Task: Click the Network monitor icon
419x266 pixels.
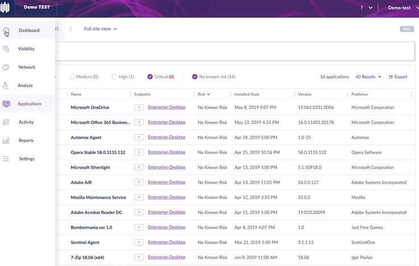Action: pos(6,67)
